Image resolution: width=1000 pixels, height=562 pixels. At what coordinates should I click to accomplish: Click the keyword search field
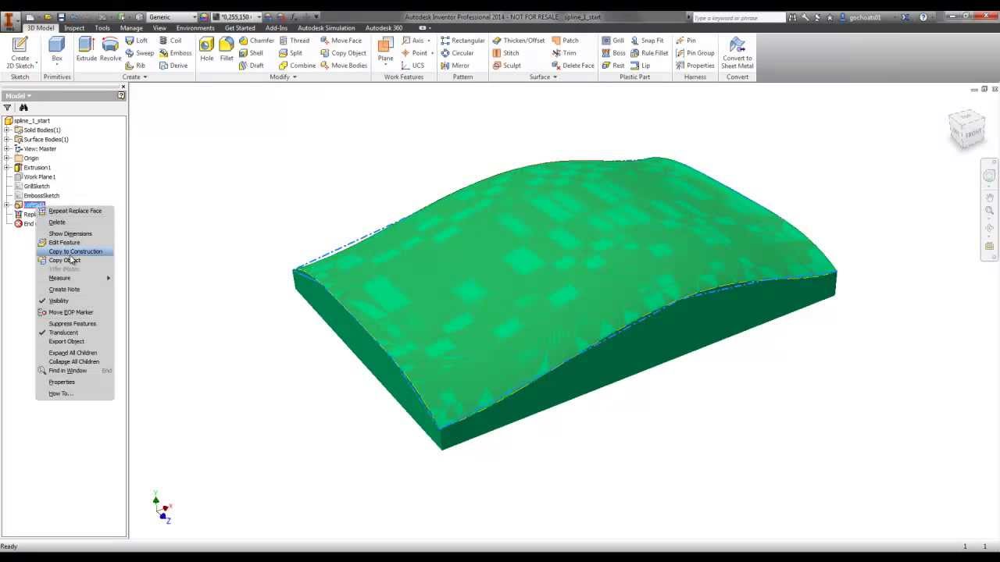tap(737, 17)
